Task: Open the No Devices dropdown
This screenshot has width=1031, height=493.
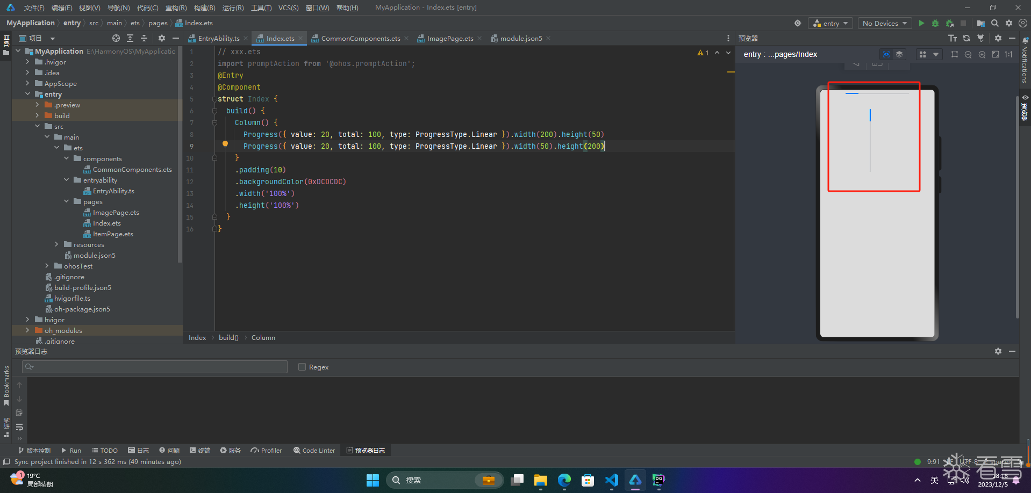Action: tap(884, 23)
